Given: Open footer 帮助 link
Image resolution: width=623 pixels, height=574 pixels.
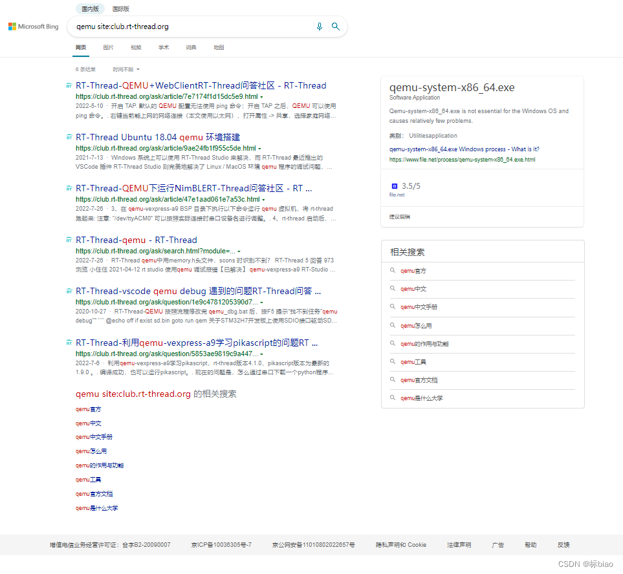Looking at the screenshot, I should (x=530, y=545).
